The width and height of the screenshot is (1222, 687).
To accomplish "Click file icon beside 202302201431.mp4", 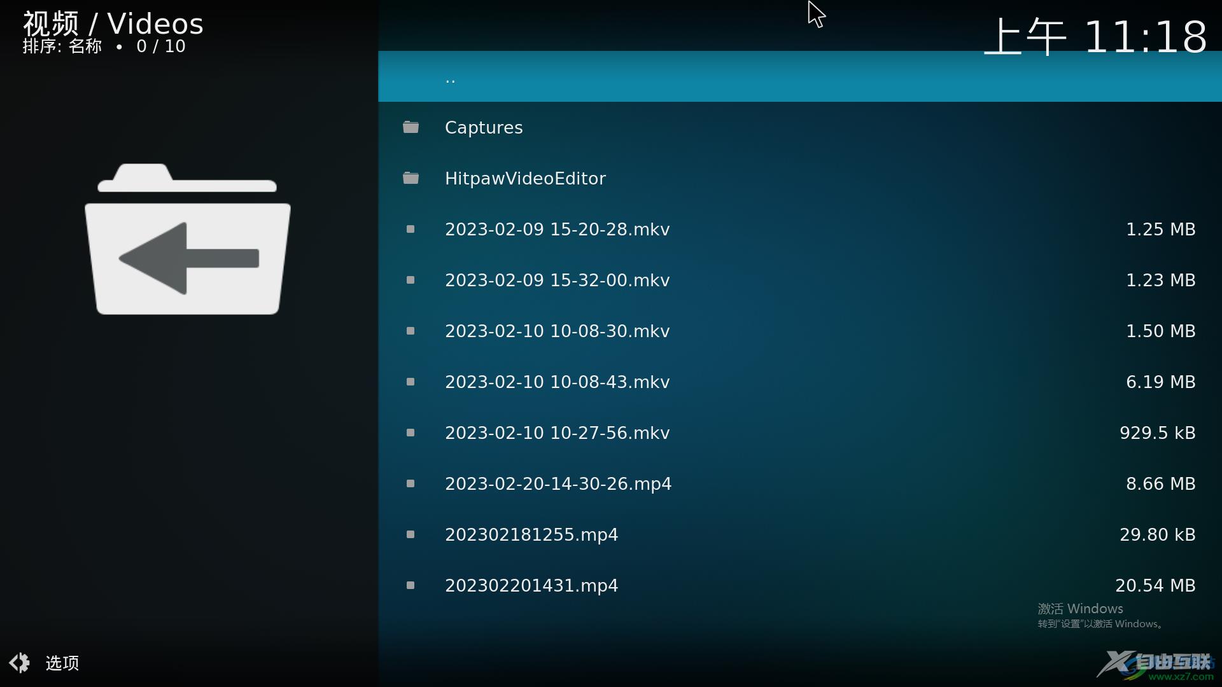I will coord(411,585).
